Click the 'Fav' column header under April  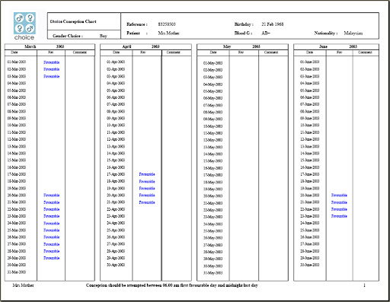(143, 52)
